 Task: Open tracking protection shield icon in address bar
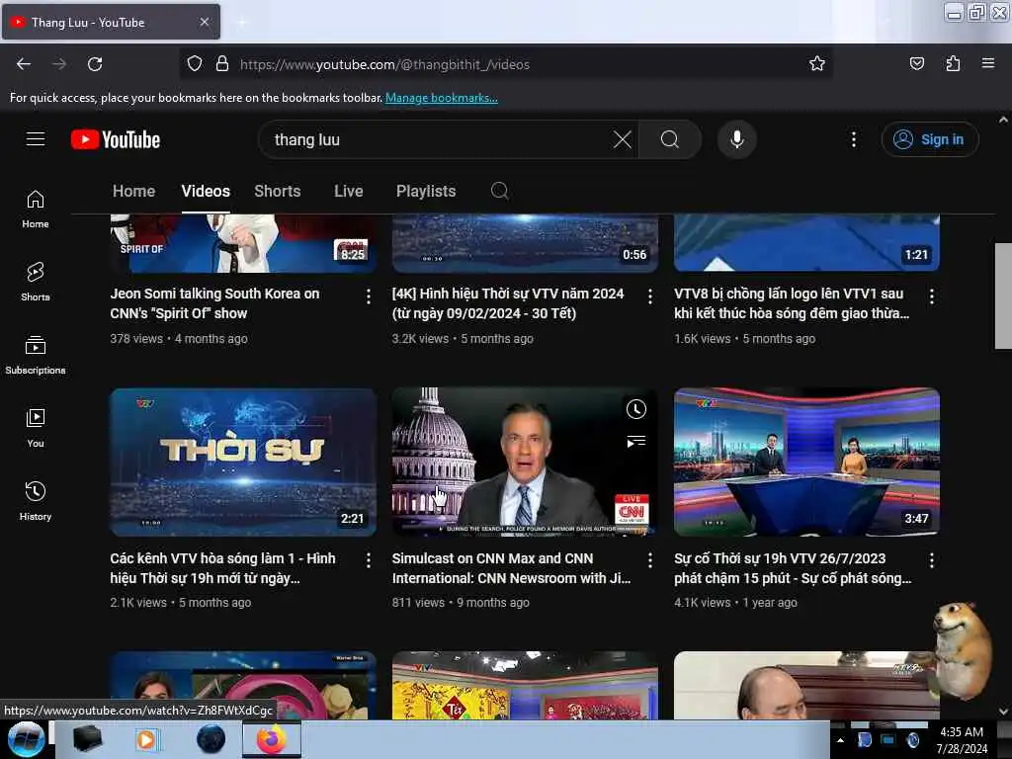pos(195,64)
